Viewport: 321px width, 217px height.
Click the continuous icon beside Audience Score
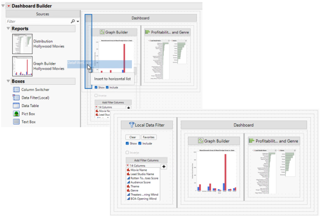point(129,182)
